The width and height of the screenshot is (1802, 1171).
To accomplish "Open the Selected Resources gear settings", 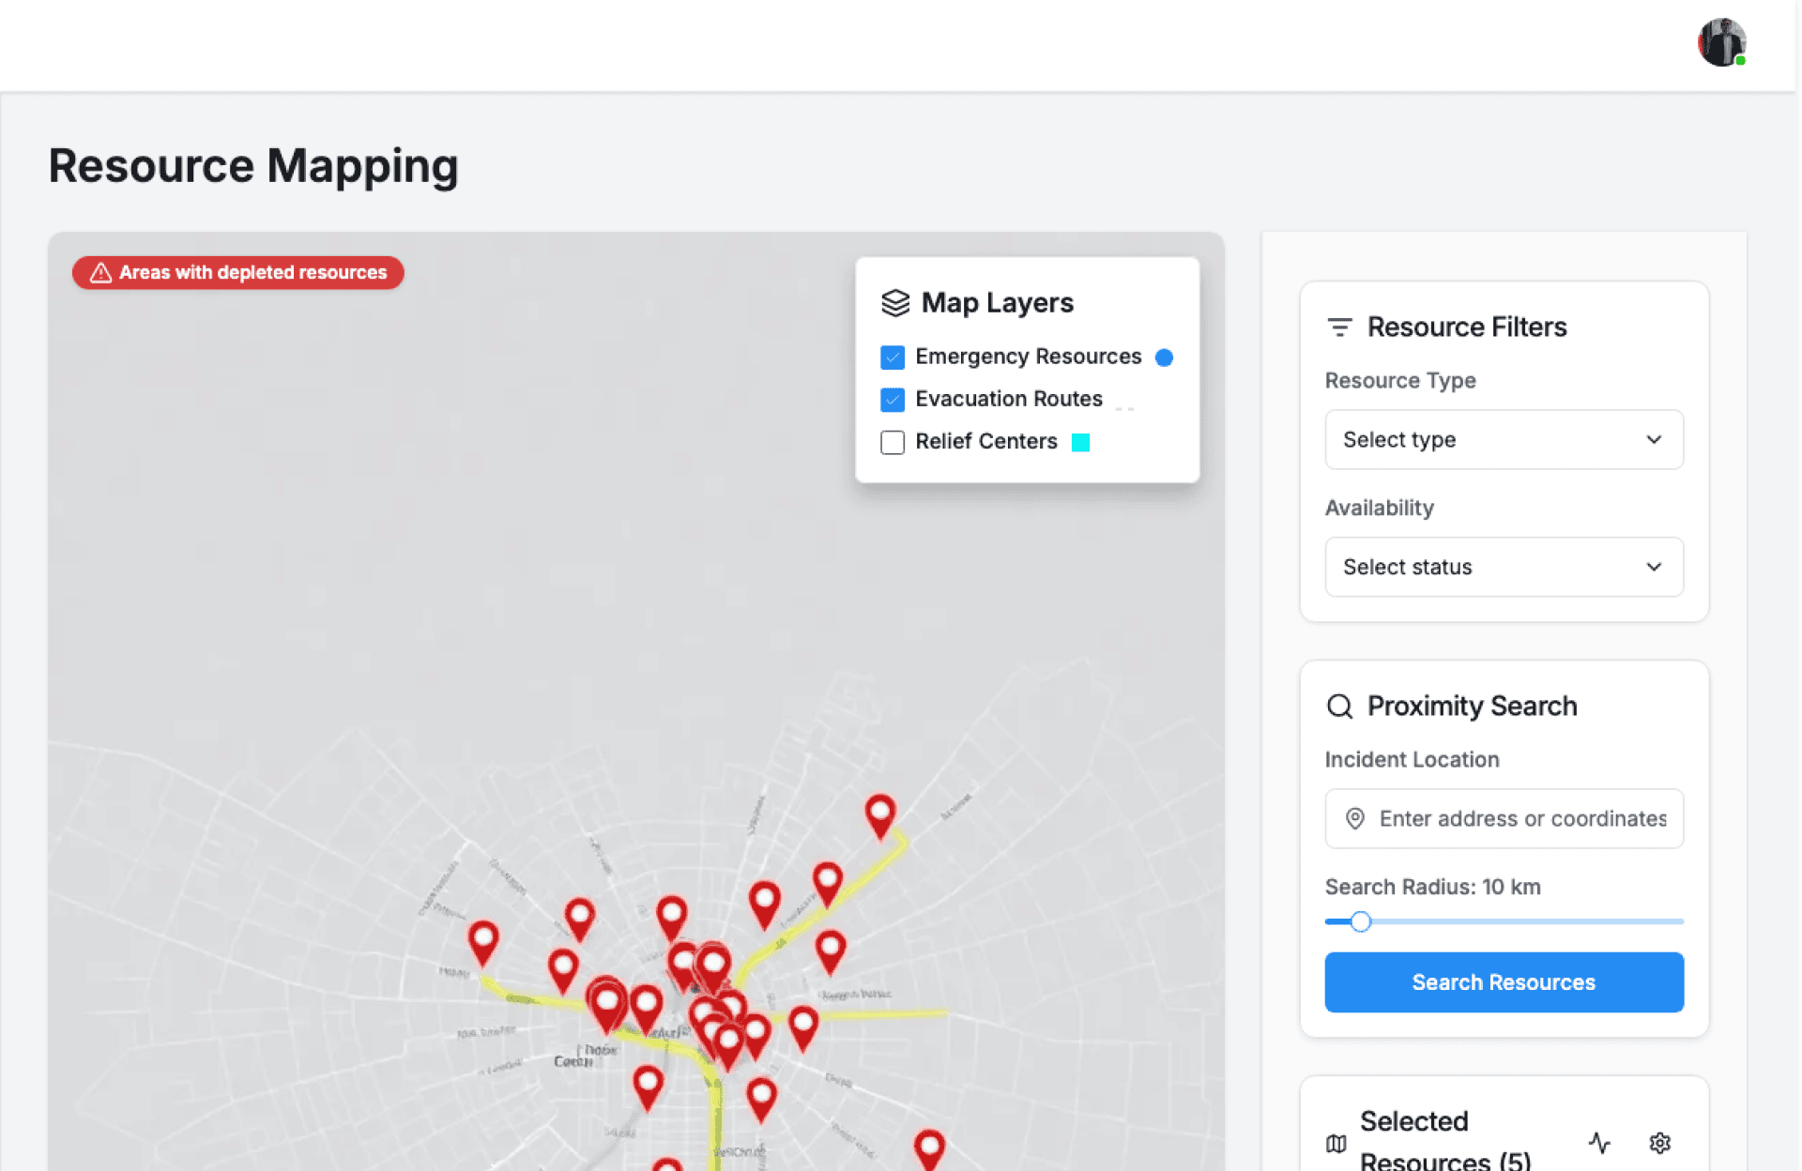I will click(1659, 1142).
